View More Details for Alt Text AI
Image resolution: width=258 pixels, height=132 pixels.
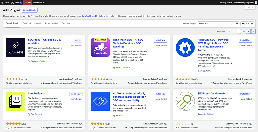pos(162,99)
